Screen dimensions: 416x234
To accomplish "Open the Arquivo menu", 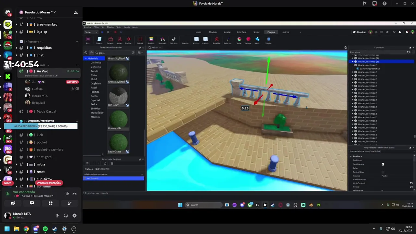I will (x=87, y=27).
